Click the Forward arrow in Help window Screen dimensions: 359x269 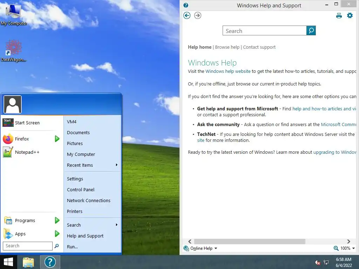point(198,15)
